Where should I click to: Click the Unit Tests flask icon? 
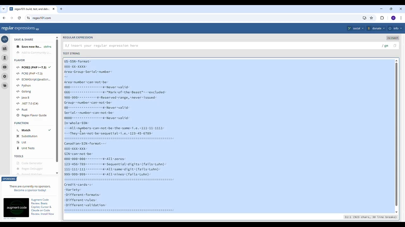coord(18,148)
